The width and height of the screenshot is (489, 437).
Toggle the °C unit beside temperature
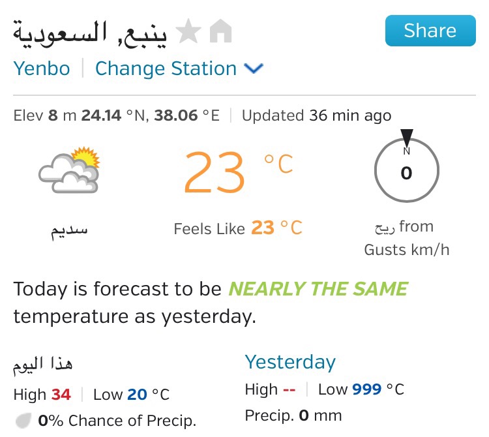click(278, 163)
